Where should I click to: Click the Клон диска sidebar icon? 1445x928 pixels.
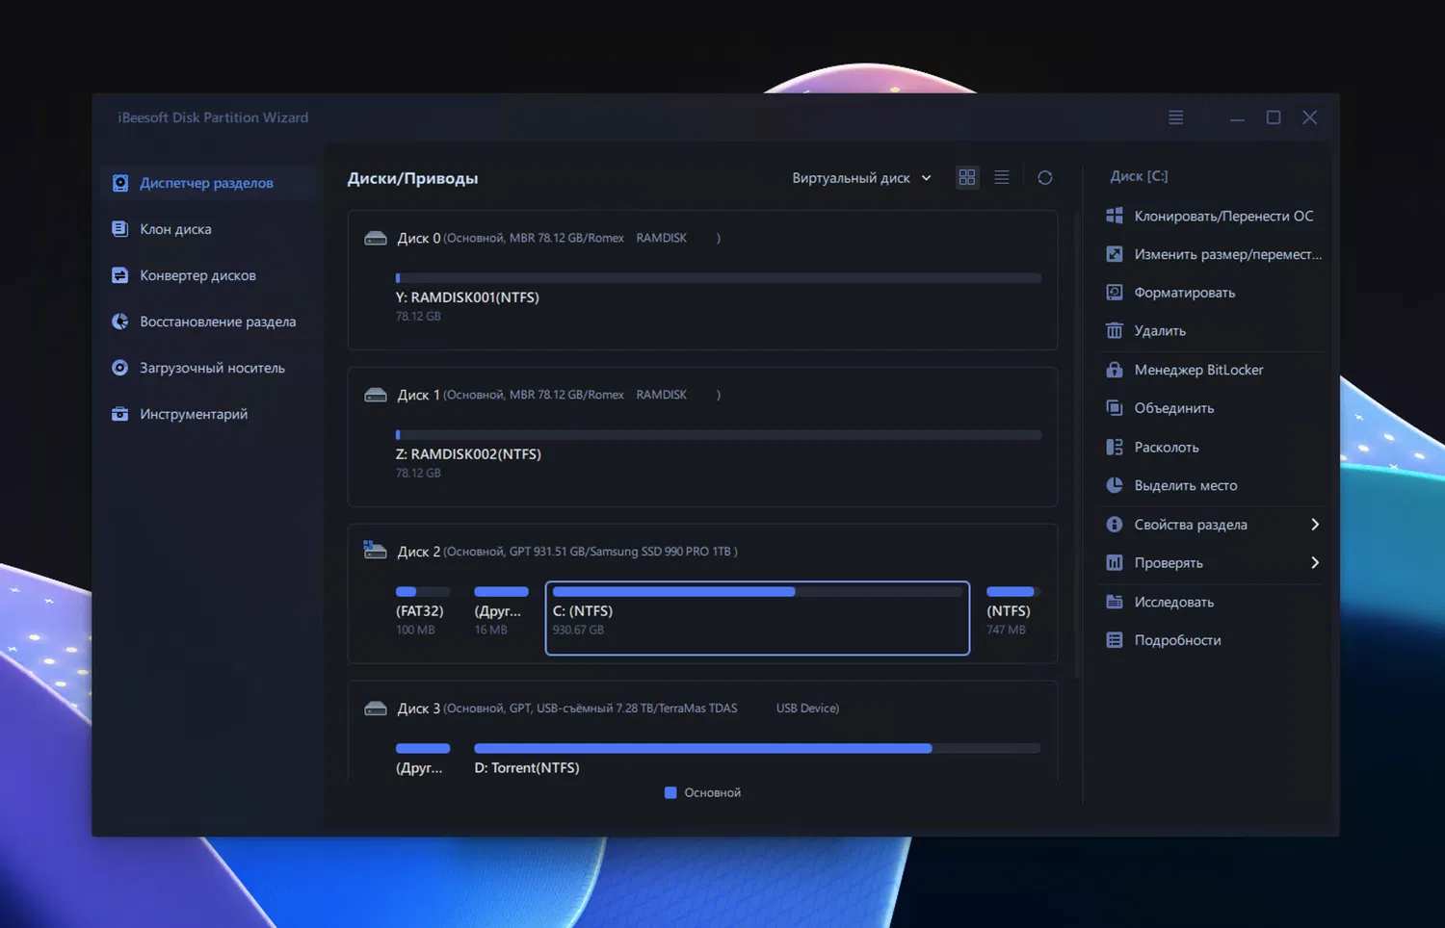(x=120, y=229)
